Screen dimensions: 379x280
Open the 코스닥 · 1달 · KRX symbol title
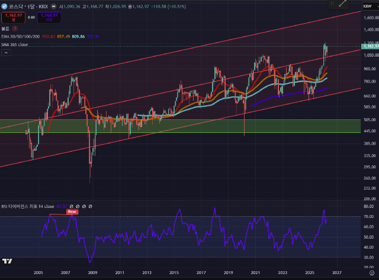[x=28, y=6]
